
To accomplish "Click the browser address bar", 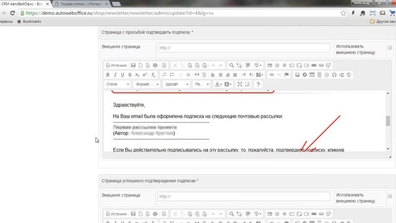I will point(182,13).
